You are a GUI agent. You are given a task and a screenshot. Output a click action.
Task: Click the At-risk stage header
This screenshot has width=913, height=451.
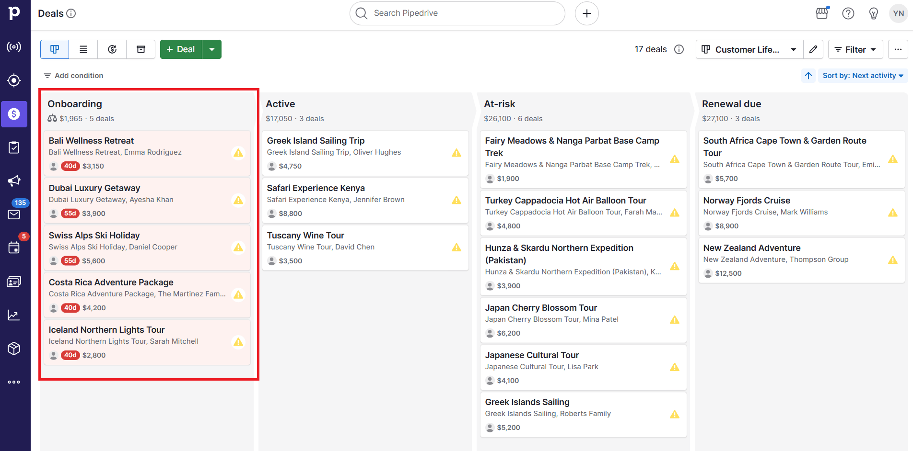coord(500,104)
